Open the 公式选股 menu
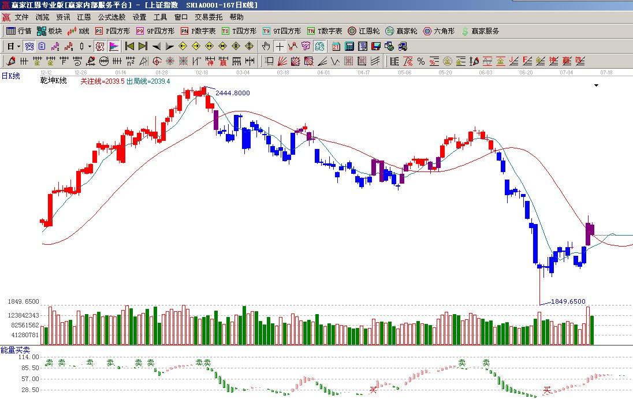The image size is (633, 399). coord(111,17)
